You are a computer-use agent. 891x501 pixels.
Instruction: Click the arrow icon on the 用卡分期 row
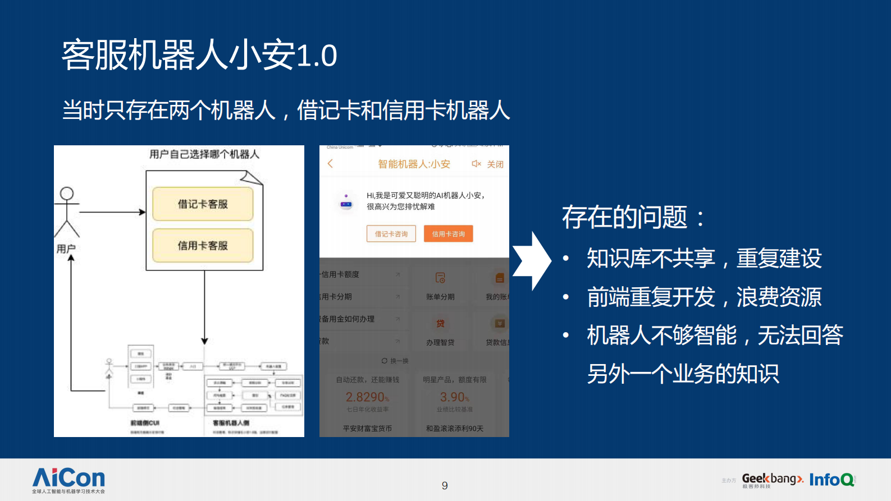point(397,297)
